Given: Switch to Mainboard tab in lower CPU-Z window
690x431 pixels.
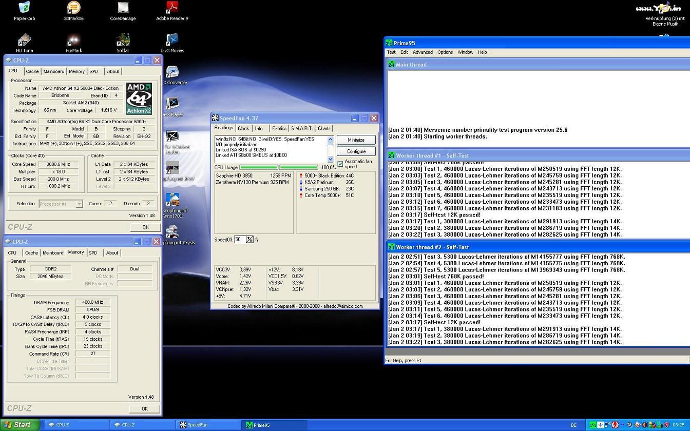Looking at the screenshot, I should (x=53, y=253).
